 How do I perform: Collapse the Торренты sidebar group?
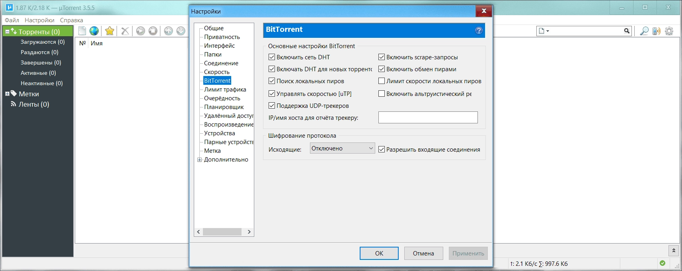7,31
